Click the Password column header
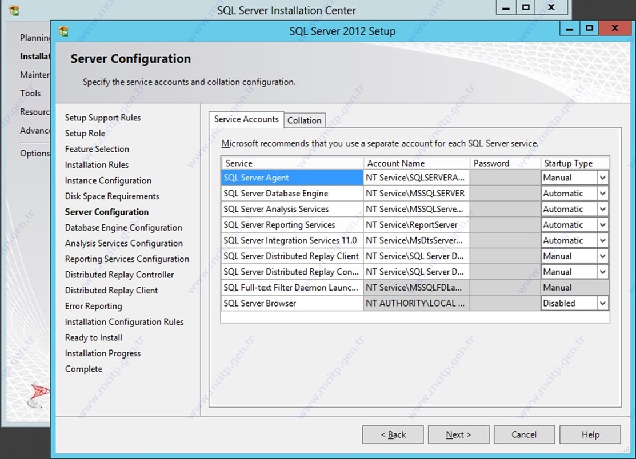Image resolution: width=636 pixels, height=459 pixels. (x=505, y=163)
